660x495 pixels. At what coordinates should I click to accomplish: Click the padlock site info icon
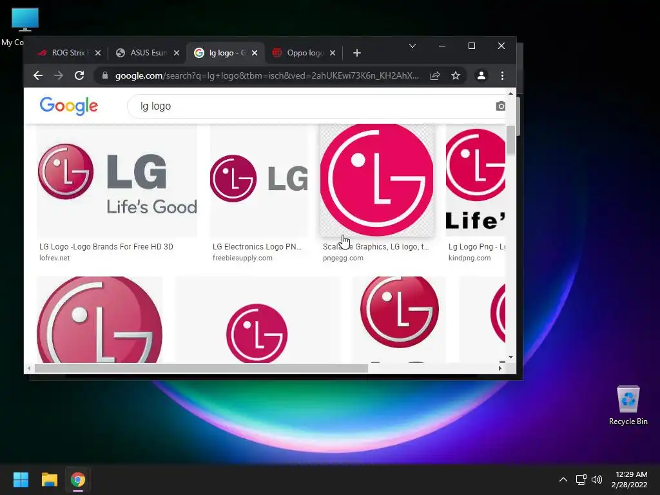[105, 76]
